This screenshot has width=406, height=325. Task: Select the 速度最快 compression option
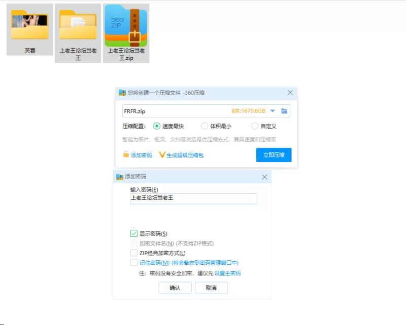click(x=157, y=126)
